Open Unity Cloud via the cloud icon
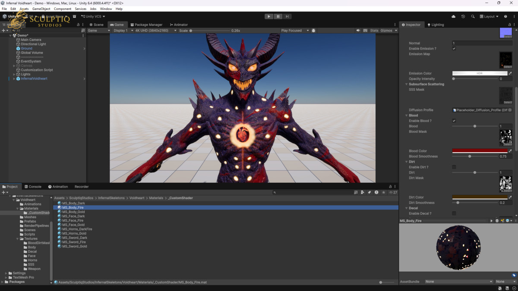This screenshot has height=291, width=518. [x=453, y=16]
